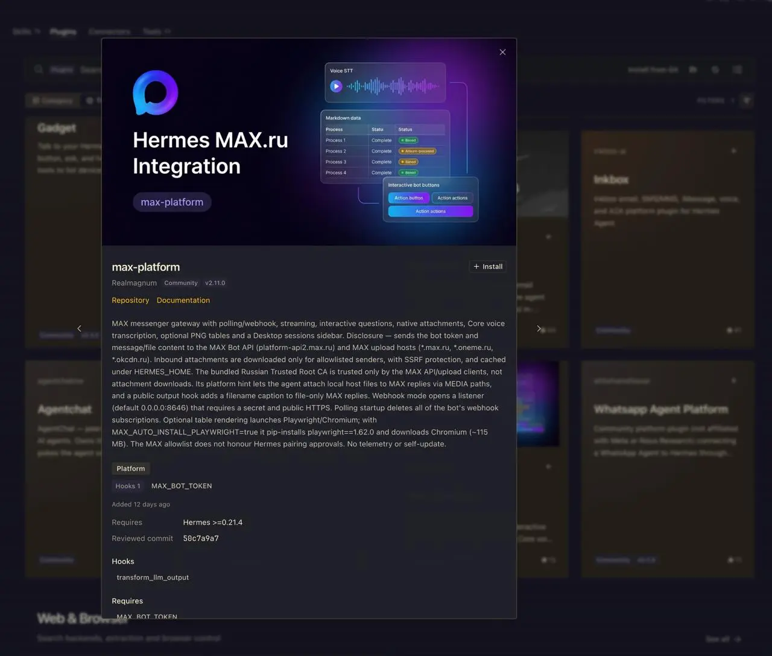This screenshot has height=656, width=772.
Task: Open the Repository link
Action: tap(130, 300)
